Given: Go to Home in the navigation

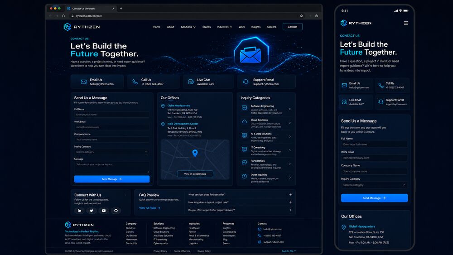Looking at the screenshot, I should (x=157, y=27).
